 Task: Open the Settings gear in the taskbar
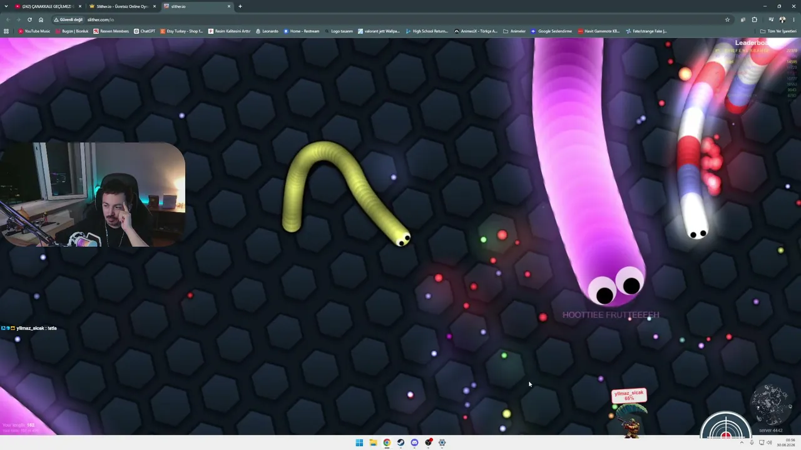pos(442,442)
